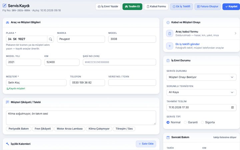Click the Müşteri field with Selin Koç
The width and height of the screenshot is (240, 150).
[36, 83]
